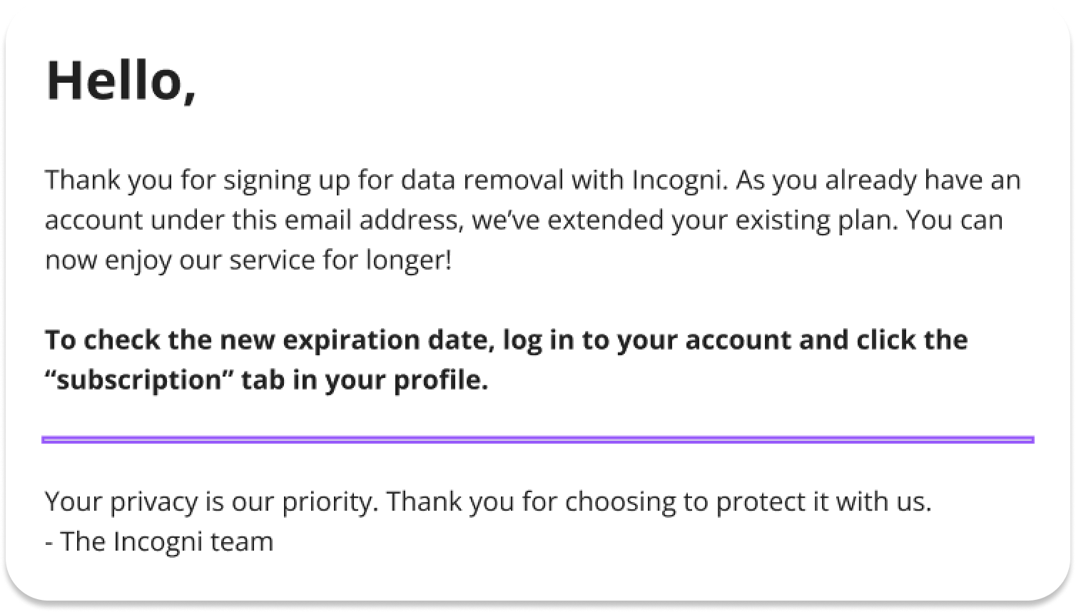
Task: Click the words "You can" ending the second line
Action: coord(955,220)
